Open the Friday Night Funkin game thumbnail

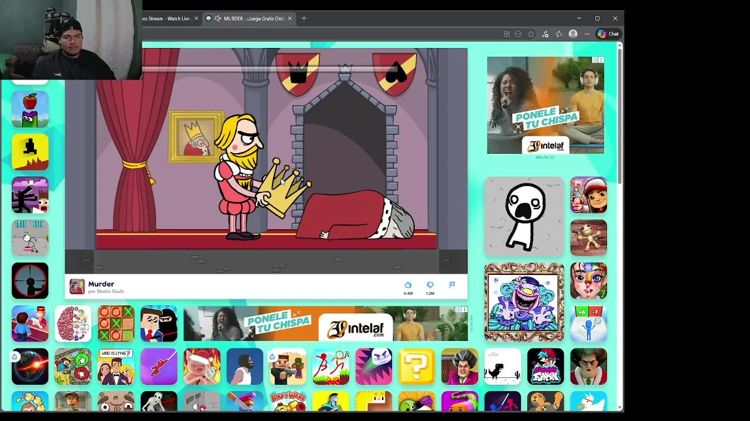click(546, 367)
